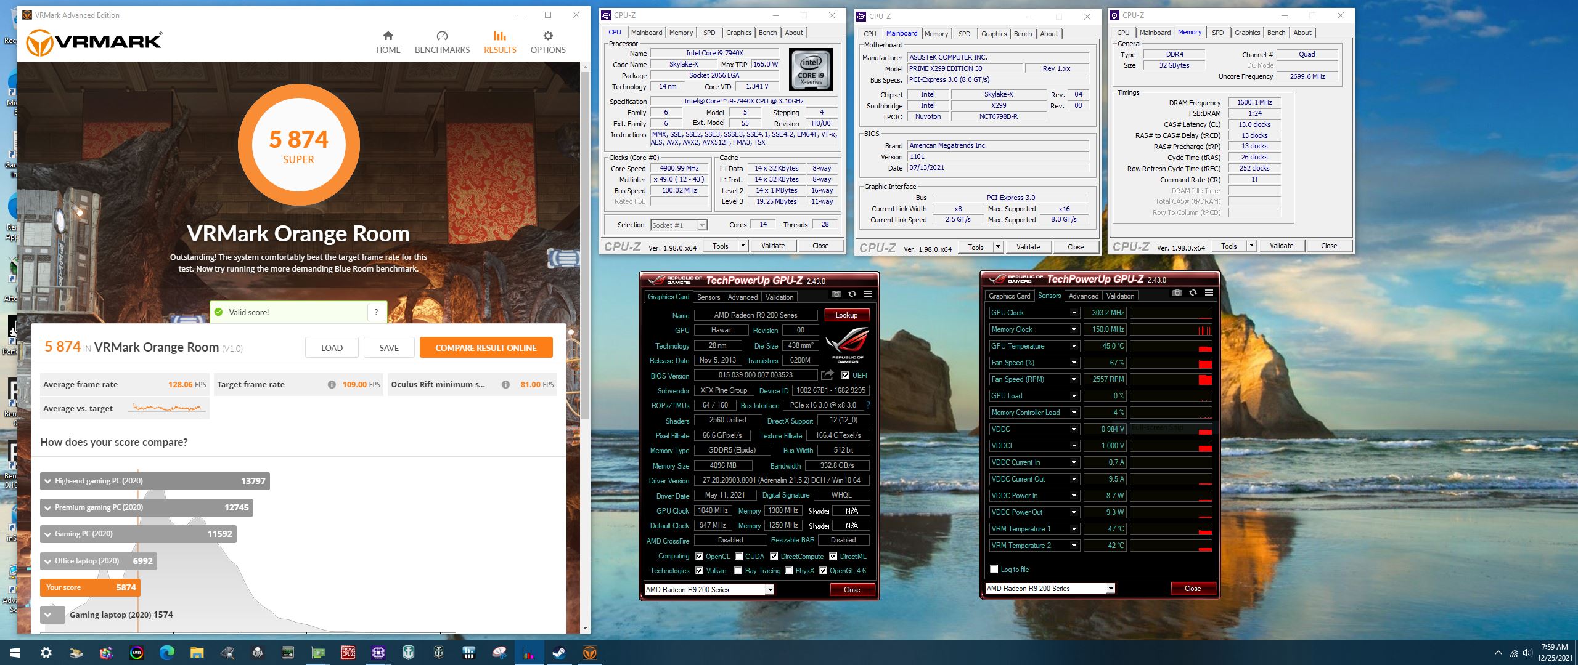1578x665 pixels.
Task: Take screenshot in GPU-Z Sensors window
Action: pyautogui.click(x=1177, y=292)
